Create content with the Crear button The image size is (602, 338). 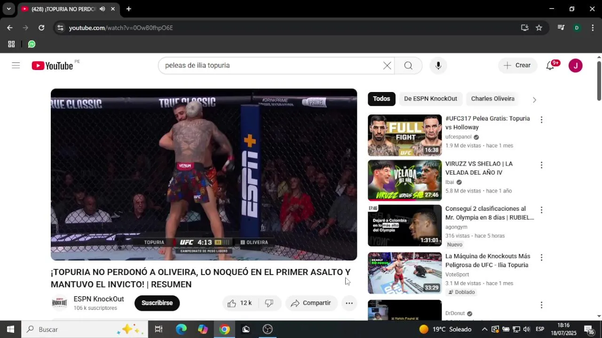pos(517,66)
